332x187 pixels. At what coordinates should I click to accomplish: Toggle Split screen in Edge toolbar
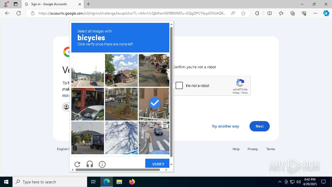269,13
